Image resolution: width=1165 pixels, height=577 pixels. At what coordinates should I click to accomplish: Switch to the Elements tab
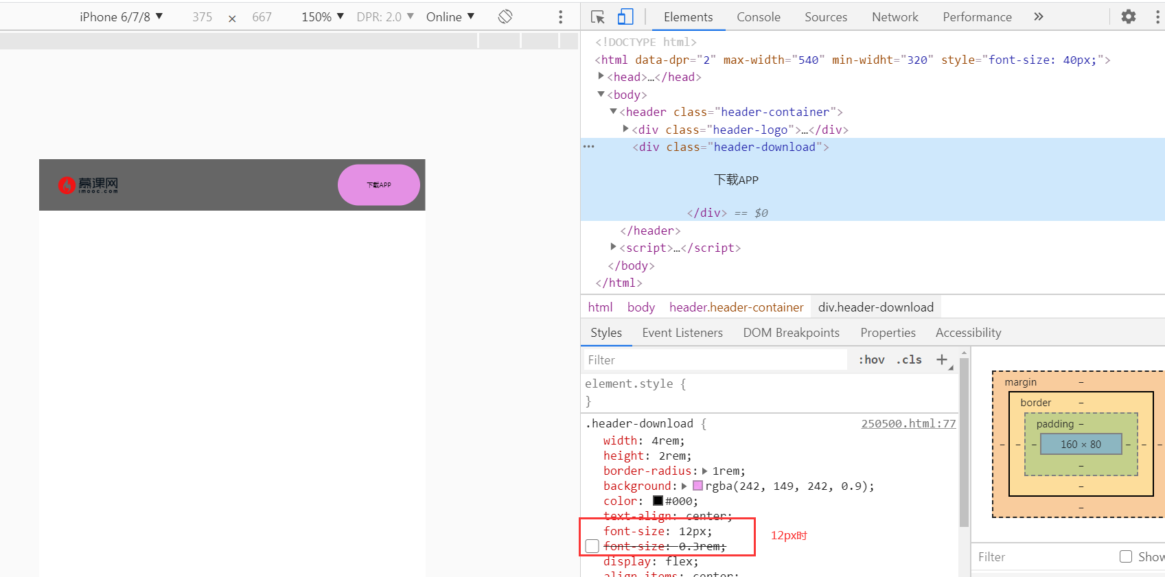pos(688,17)
